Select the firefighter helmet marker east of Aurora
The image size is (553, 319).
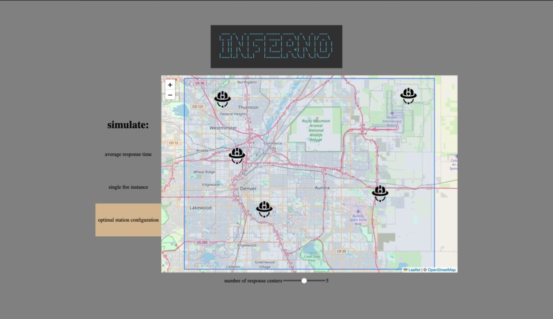pyautogui.click(x=380, y=193)
